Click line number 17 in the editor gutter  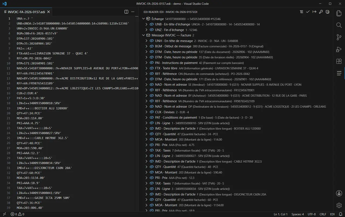pos(9,98)
